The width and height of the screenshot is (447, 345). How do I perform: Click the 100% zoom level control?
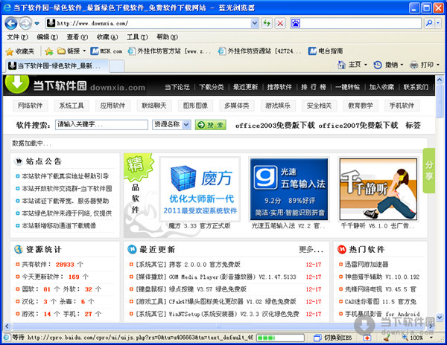coord(416,338)
